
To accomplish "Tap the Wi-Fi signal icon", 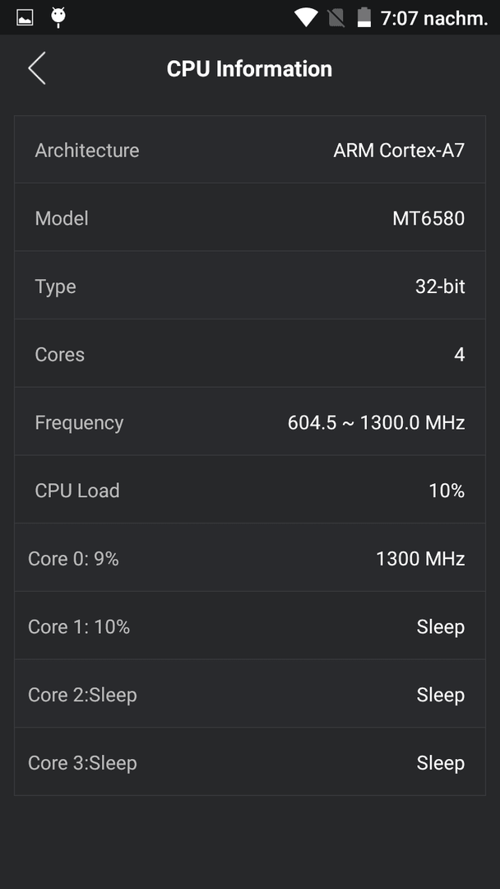I will [306, 17].
